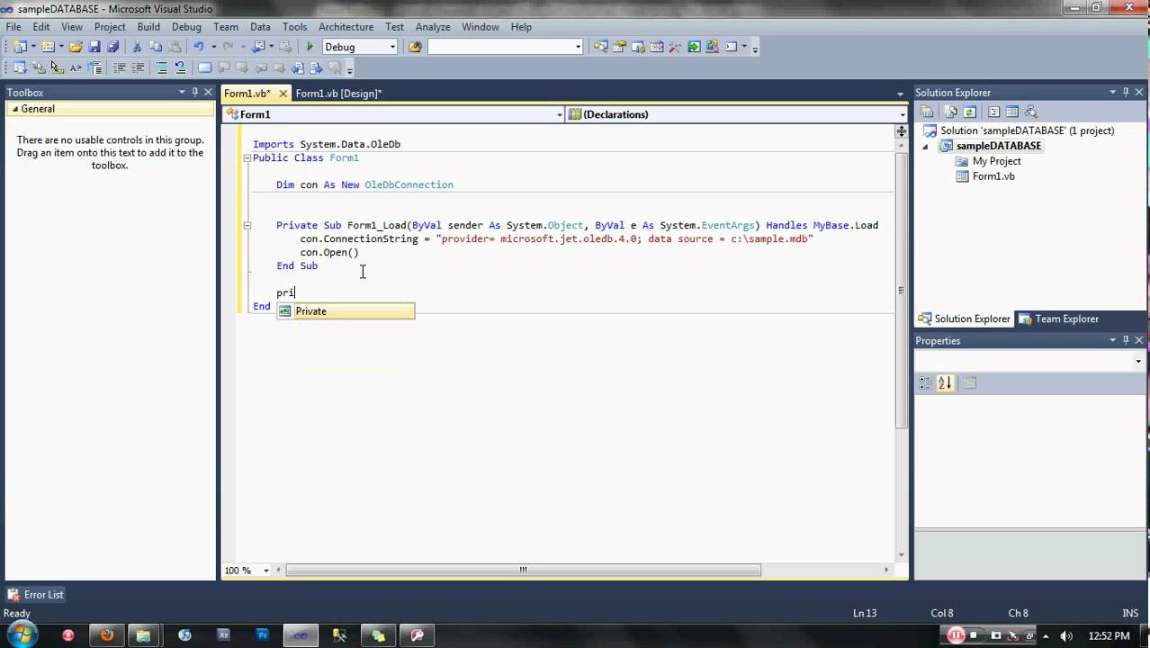
Task: Click the Save Form1.vb icon
Action: pos(94,47)
